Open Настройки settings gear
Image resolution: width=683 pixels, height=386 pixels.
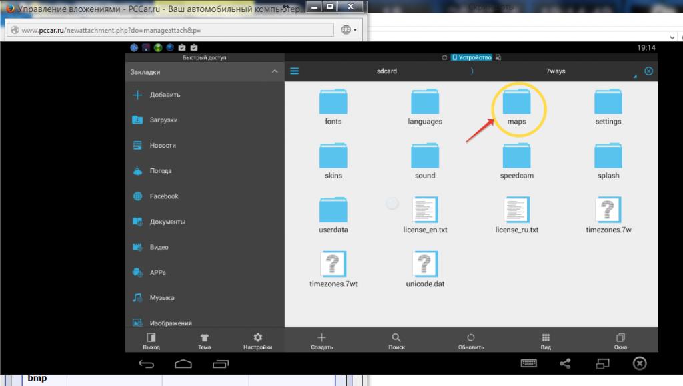pyautogui.click(x=257, y=341)
